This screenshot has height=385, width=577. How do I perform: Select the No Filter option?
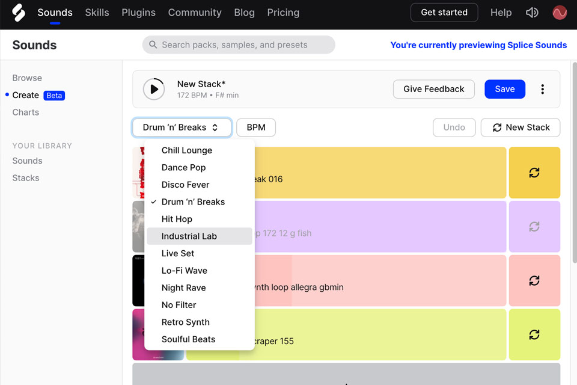tap(200, 305)
